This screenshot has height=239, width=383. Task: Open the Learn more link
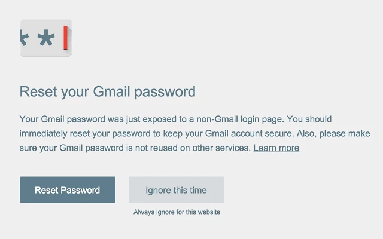276,148
